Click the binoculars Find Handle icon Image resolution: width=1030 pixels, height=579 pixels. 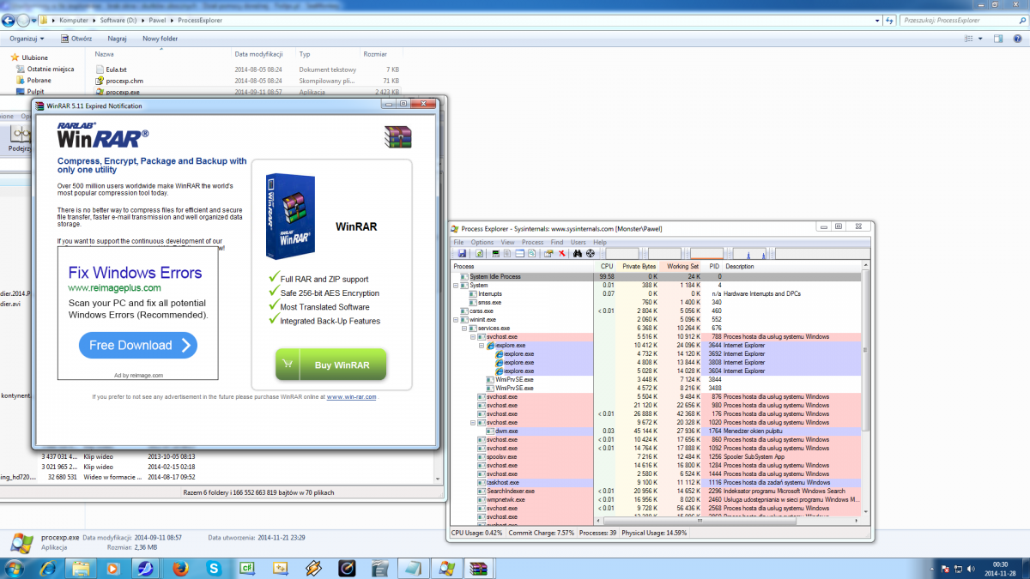tap(578, 254)
